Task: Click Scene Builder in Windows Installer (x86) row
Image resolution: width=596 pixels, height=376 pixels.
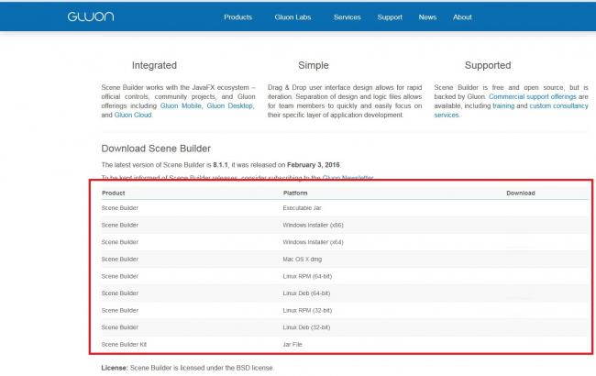Action: [120, 225]
